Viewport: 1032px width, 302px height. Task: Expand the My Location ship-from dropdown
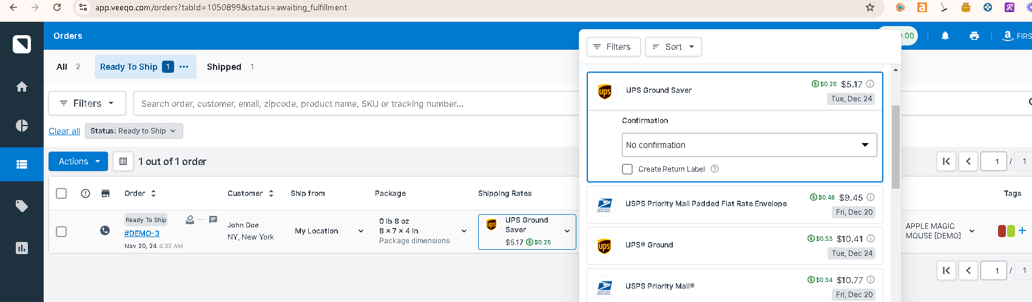pos(329,231)
